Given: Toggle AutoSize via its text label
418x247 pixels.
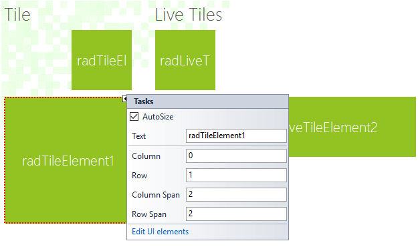Looking at the screenshot, I should 158,117.
